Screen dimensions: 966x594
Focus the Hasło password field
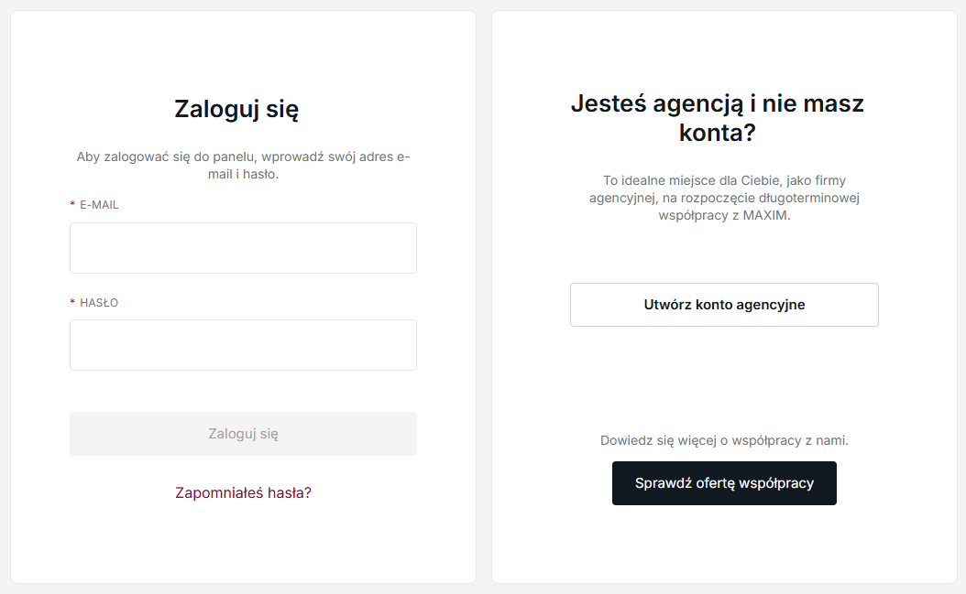[243, 345]
